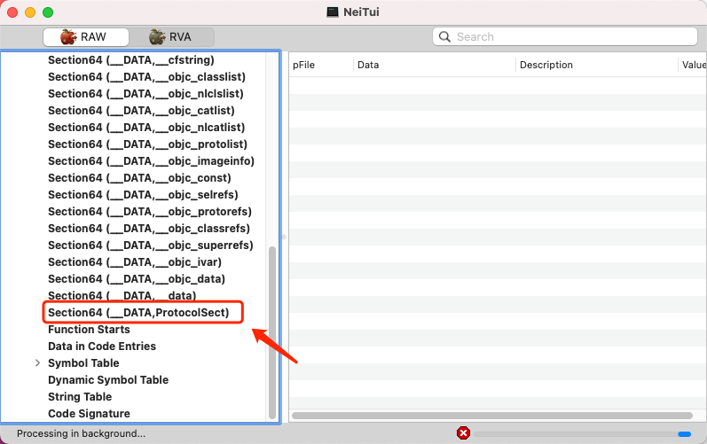Close the NeiTui window
Viewport: 707px width, 444px height.
pos(12,12)
